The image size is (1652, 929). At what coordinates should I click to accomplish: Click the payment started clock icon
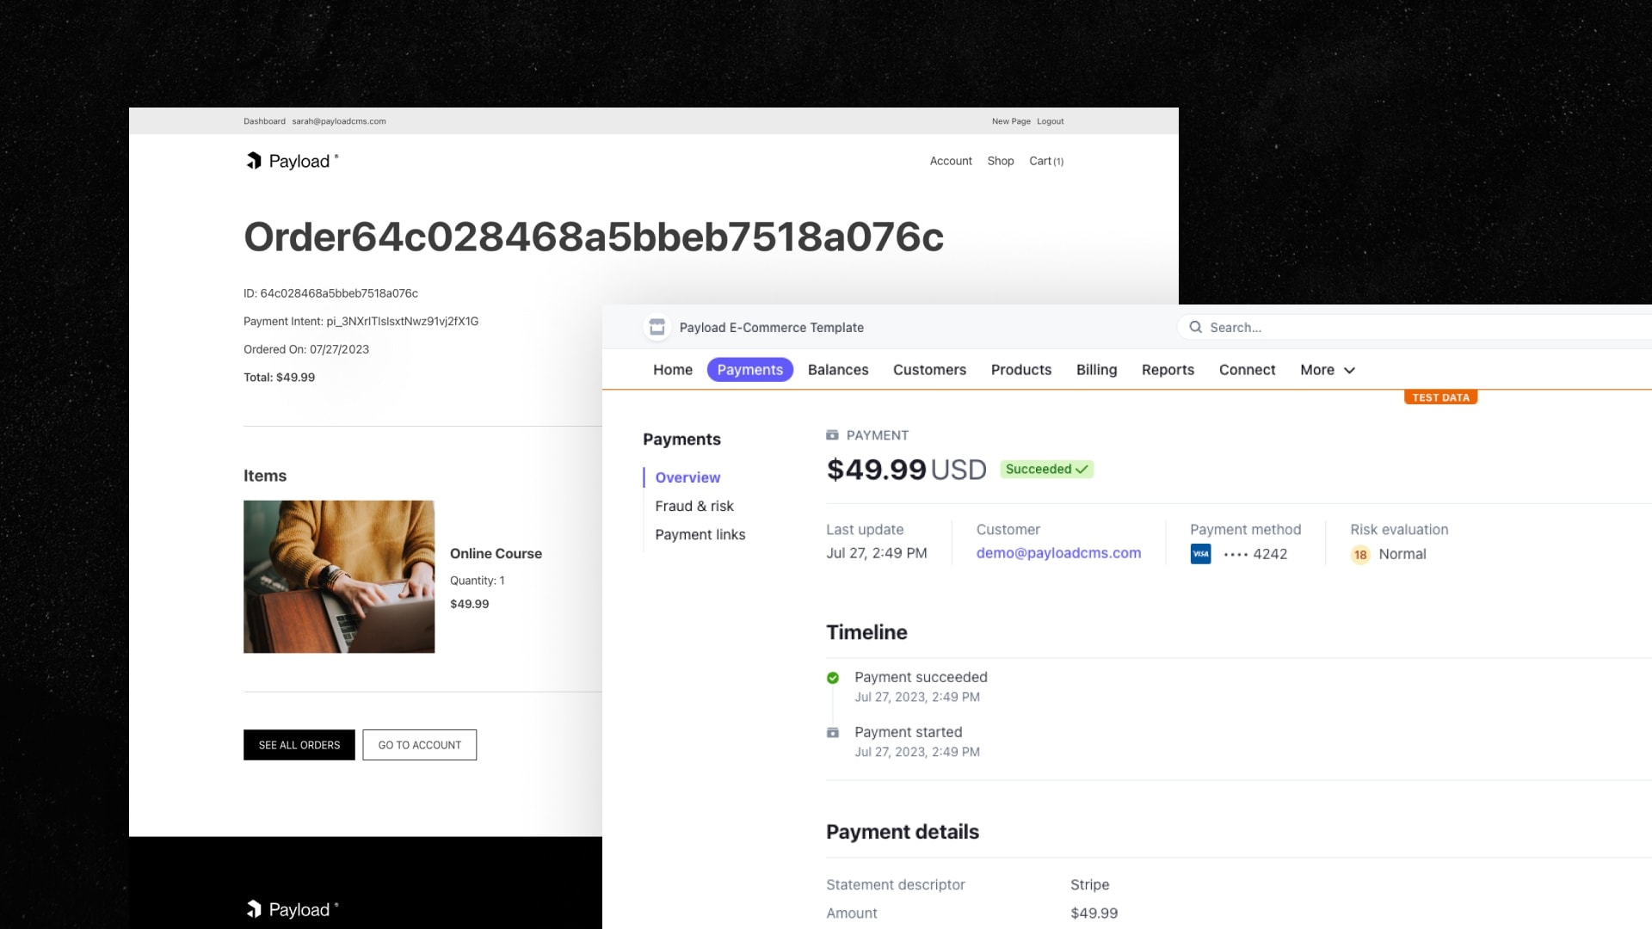coord(833,730)
